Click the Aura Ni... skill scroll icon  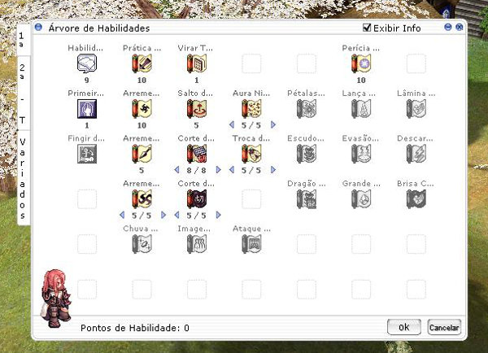pyautogui.click(x=251, y=109)
